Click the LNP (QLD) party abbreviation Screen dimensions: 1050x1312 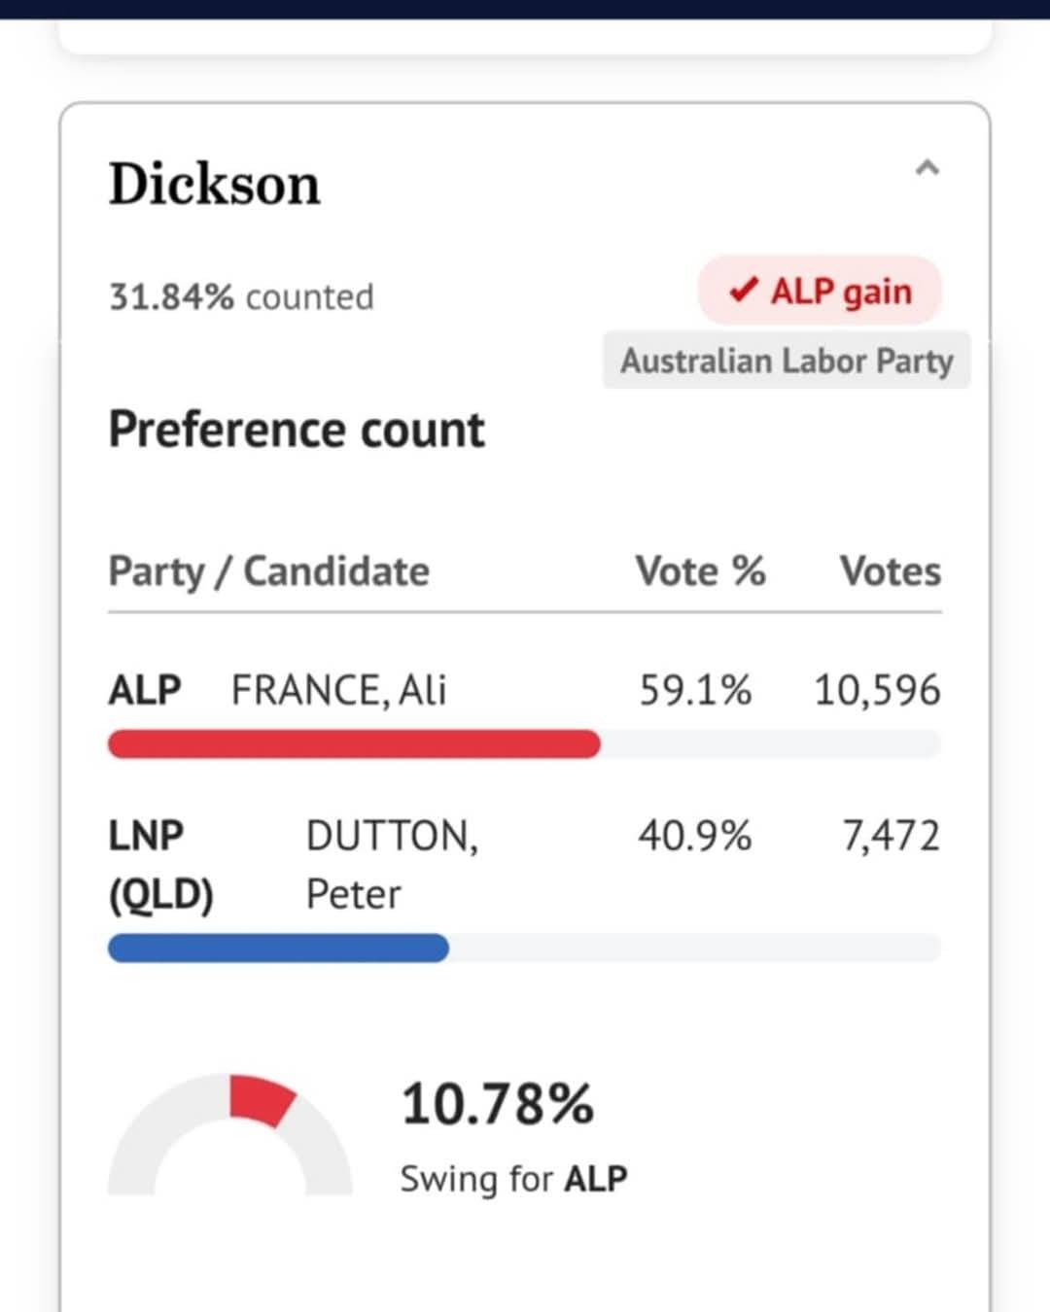(x=160, y=864)
